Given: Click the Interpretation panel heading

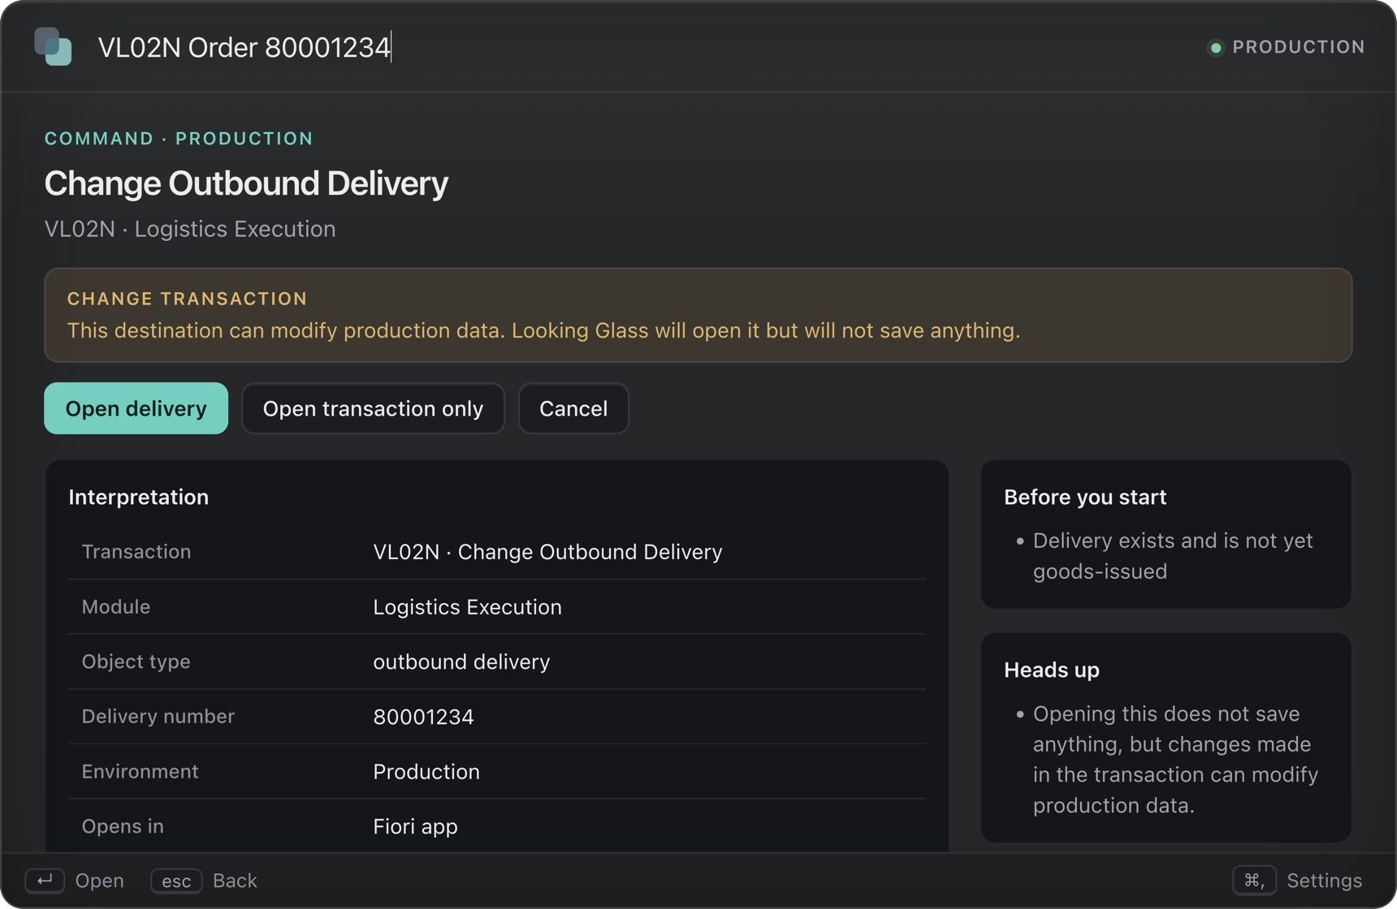Looking at the screenshot, I should 139,497.
